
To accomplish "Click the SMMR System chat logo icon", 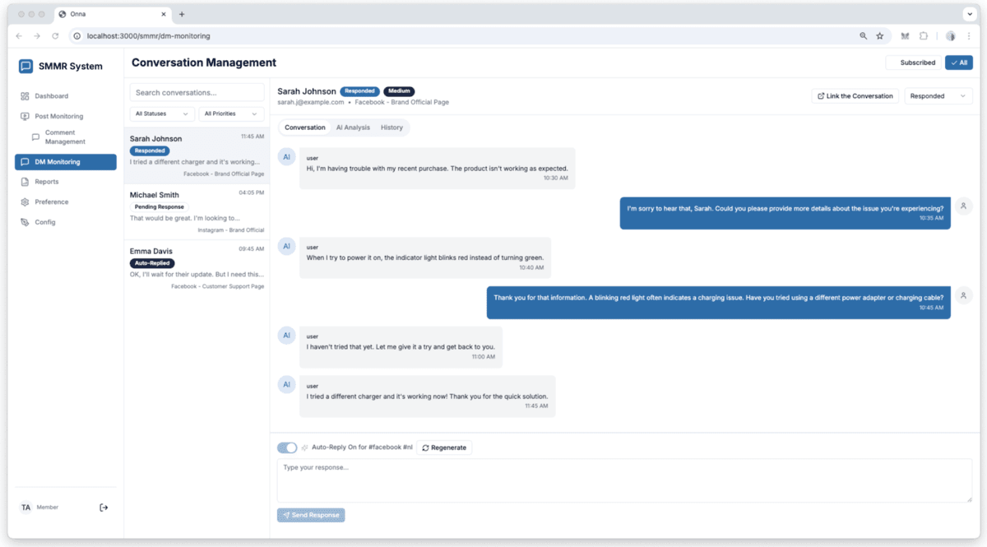I will pyautogui.click(x=25, y=66).
